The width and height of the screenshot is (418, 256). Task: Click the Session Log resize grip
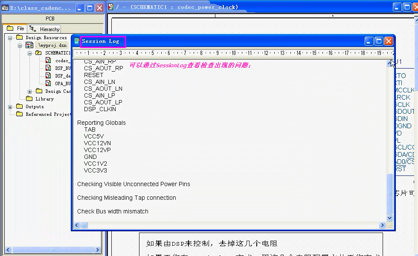coord(390,225)
